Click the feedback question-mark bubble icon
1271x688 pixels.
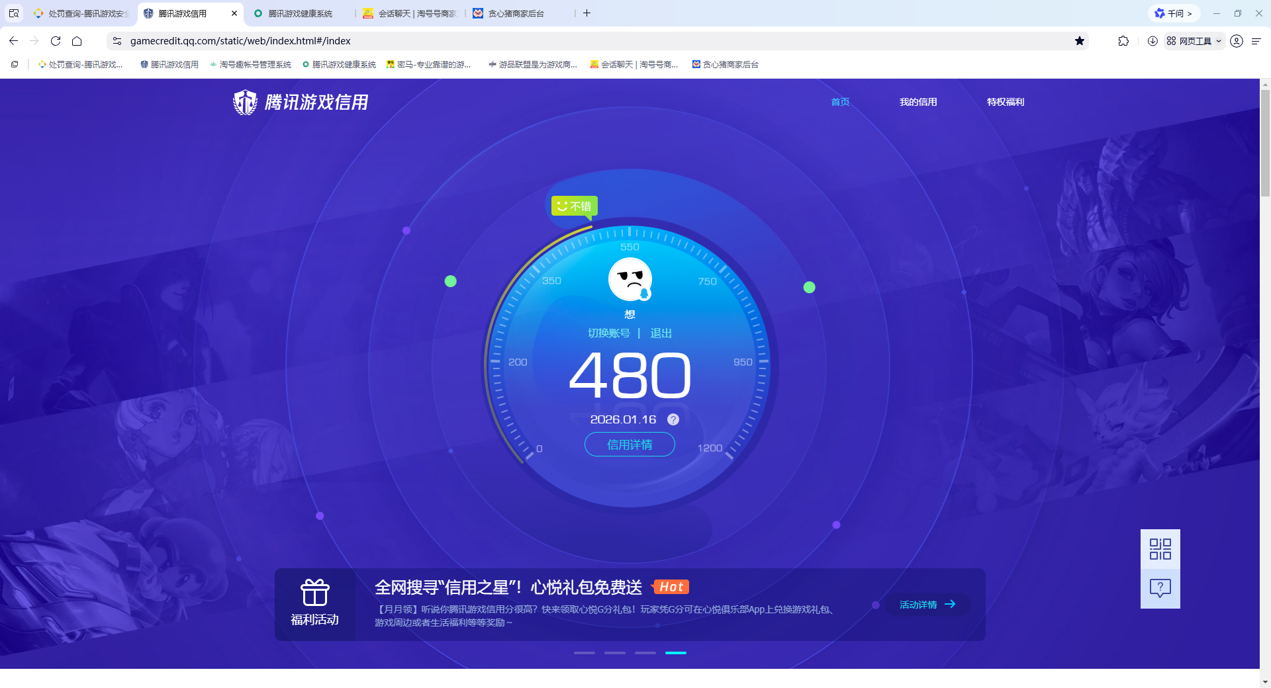coord(1159,587)
